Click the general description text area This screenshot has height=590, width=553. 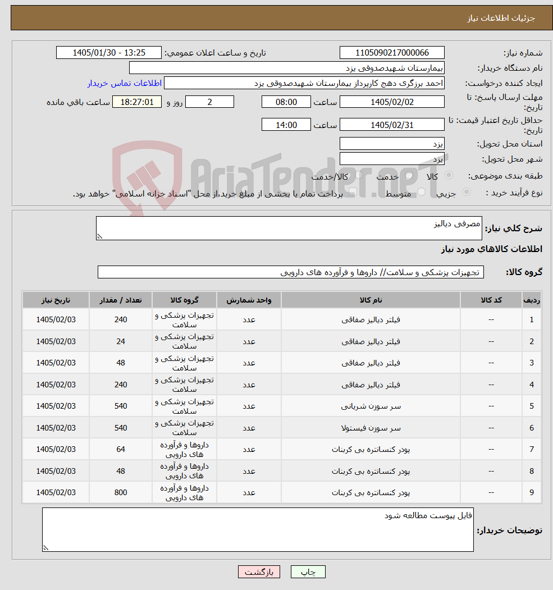tap(289, 228)
